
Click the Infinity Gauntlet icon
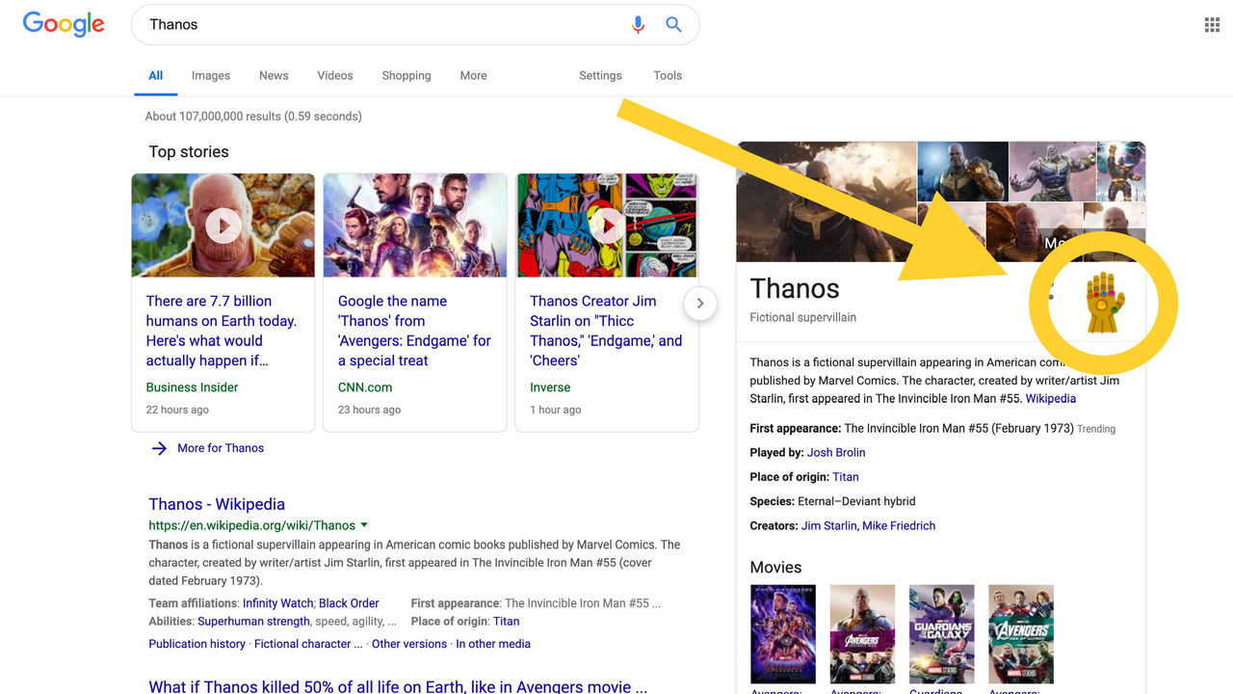click(1105, 303)
